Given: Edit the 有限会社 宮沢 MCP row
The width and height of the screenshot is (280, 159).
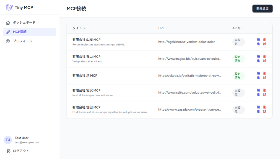Looking at the screenshot, I should [258, 92].
